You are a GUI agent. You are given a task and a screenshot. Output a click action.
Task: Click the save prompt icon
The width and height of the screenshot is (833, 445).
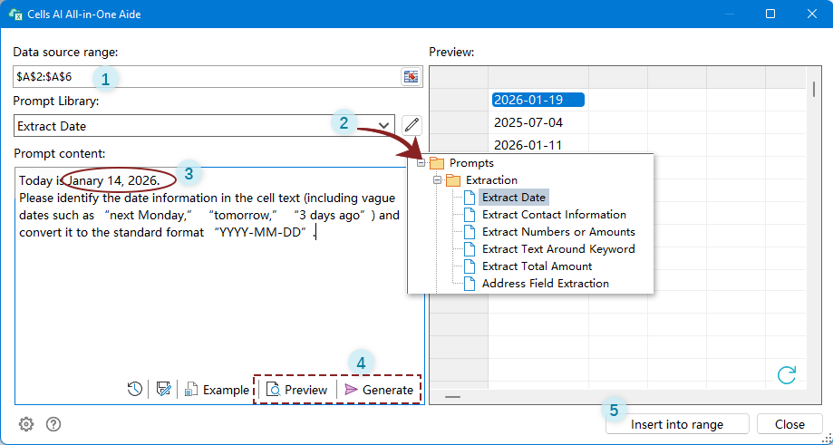point(164,389)
